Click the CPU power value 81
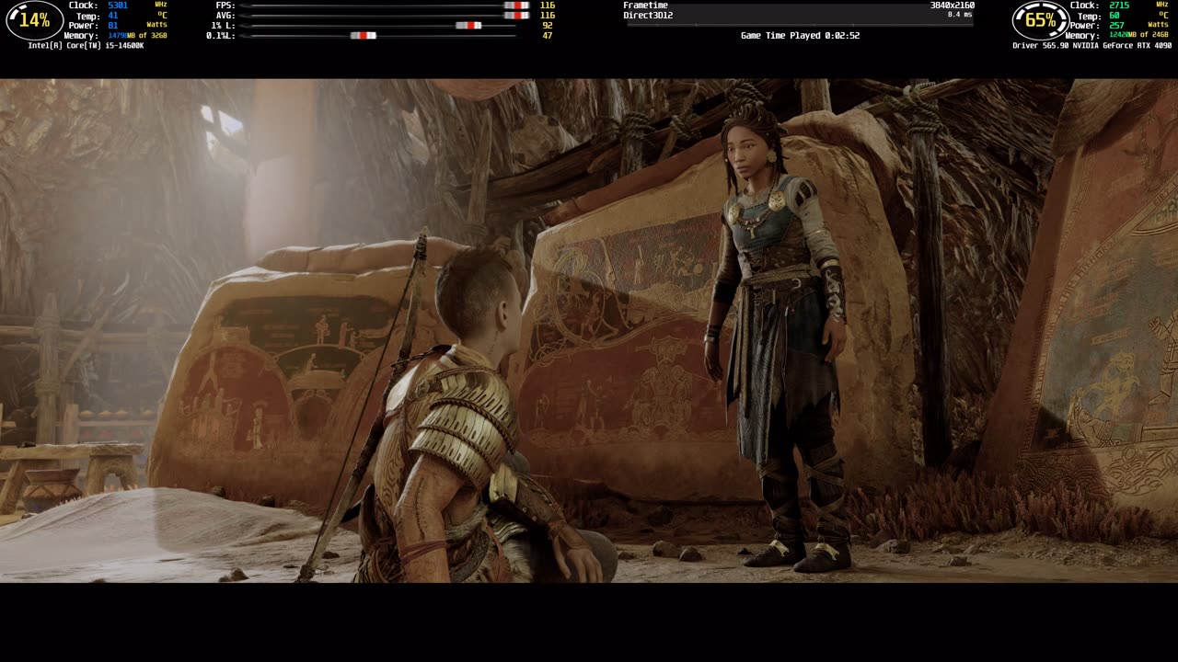 point(112,26)
